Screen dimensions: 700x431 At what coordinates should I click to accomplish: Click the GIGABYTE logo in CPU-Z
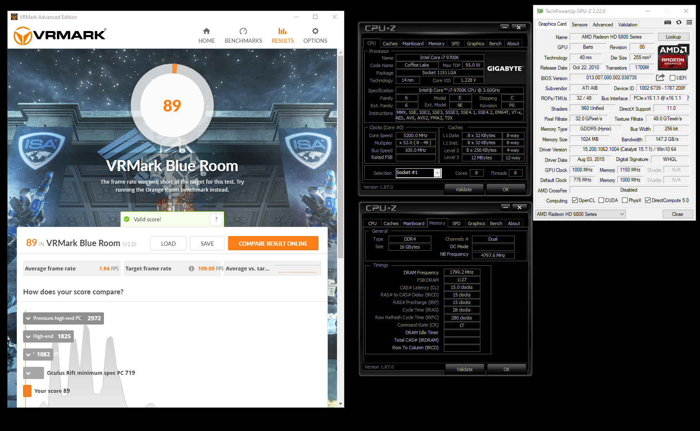[x=505, y=69]
